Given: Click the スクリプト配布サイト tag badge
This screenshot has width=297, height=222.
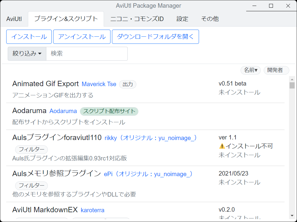Looking at the screenshot, I should tap(109, 111).
